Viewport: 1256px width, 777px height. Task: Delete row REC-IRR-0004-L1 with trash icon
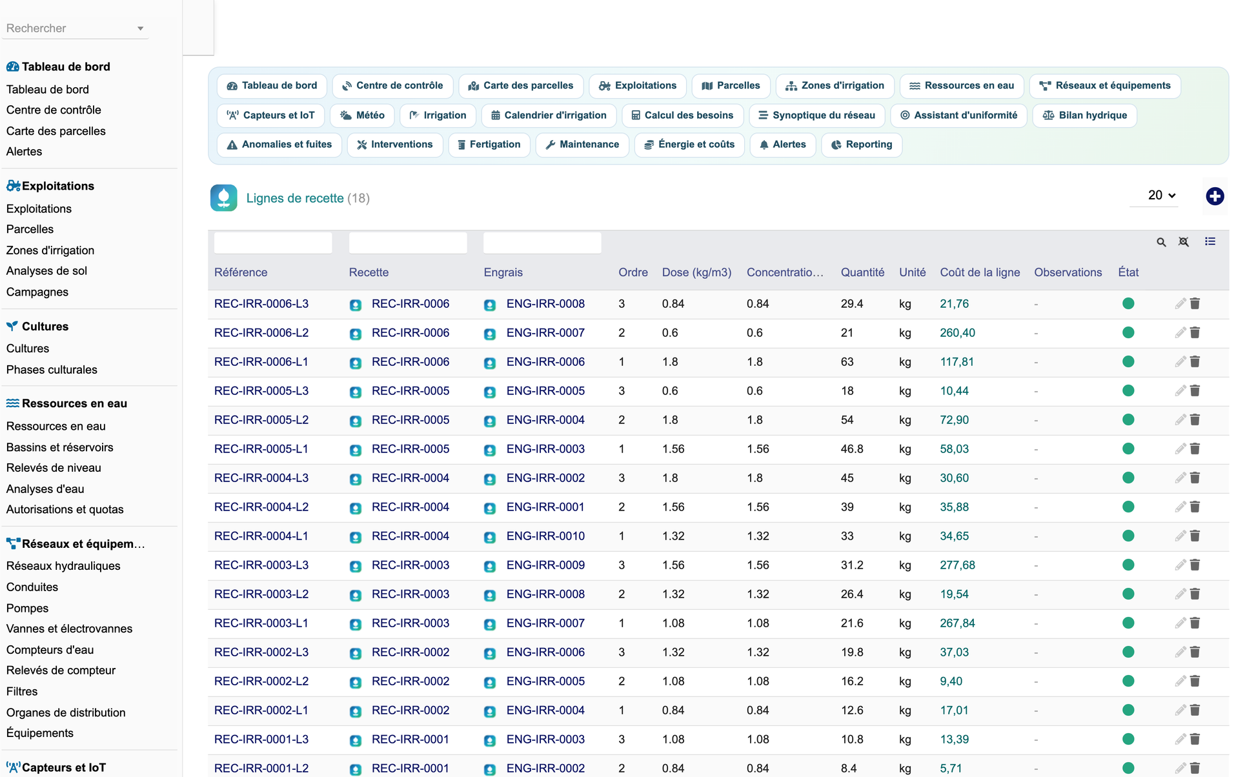[1195, 536]
